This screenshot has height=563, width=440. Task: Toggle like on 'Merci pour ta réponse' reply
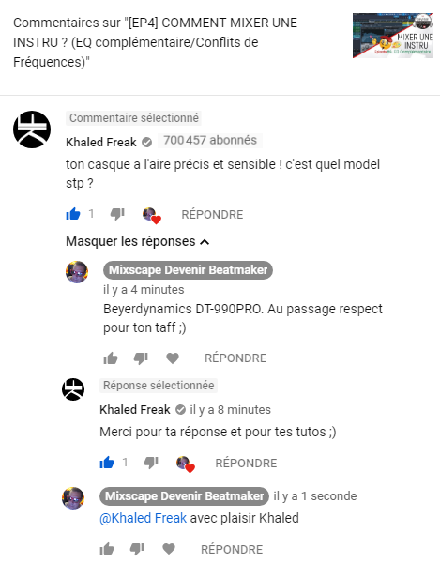coord(107,463)
